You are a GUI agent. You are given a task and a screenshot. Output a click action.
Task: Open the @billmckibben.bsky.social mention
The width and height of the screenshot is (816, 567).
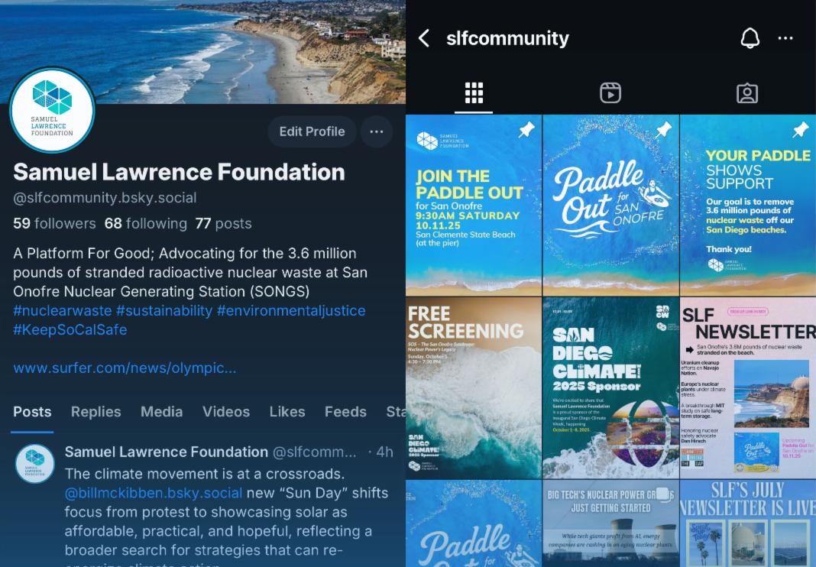coord(154,493)
